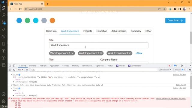Open Chrome profile avatar
Screen dimensions: 192x108
coord(184,9)
